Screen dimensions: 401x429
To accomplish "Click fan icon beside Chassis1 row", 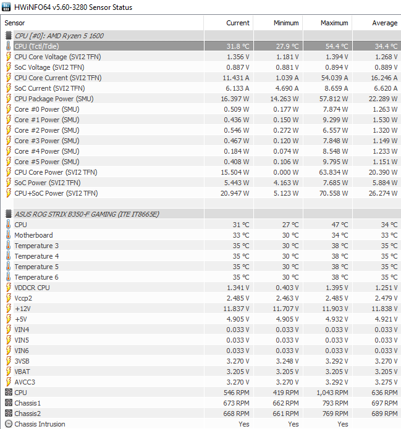I will (x=9, y=402).
